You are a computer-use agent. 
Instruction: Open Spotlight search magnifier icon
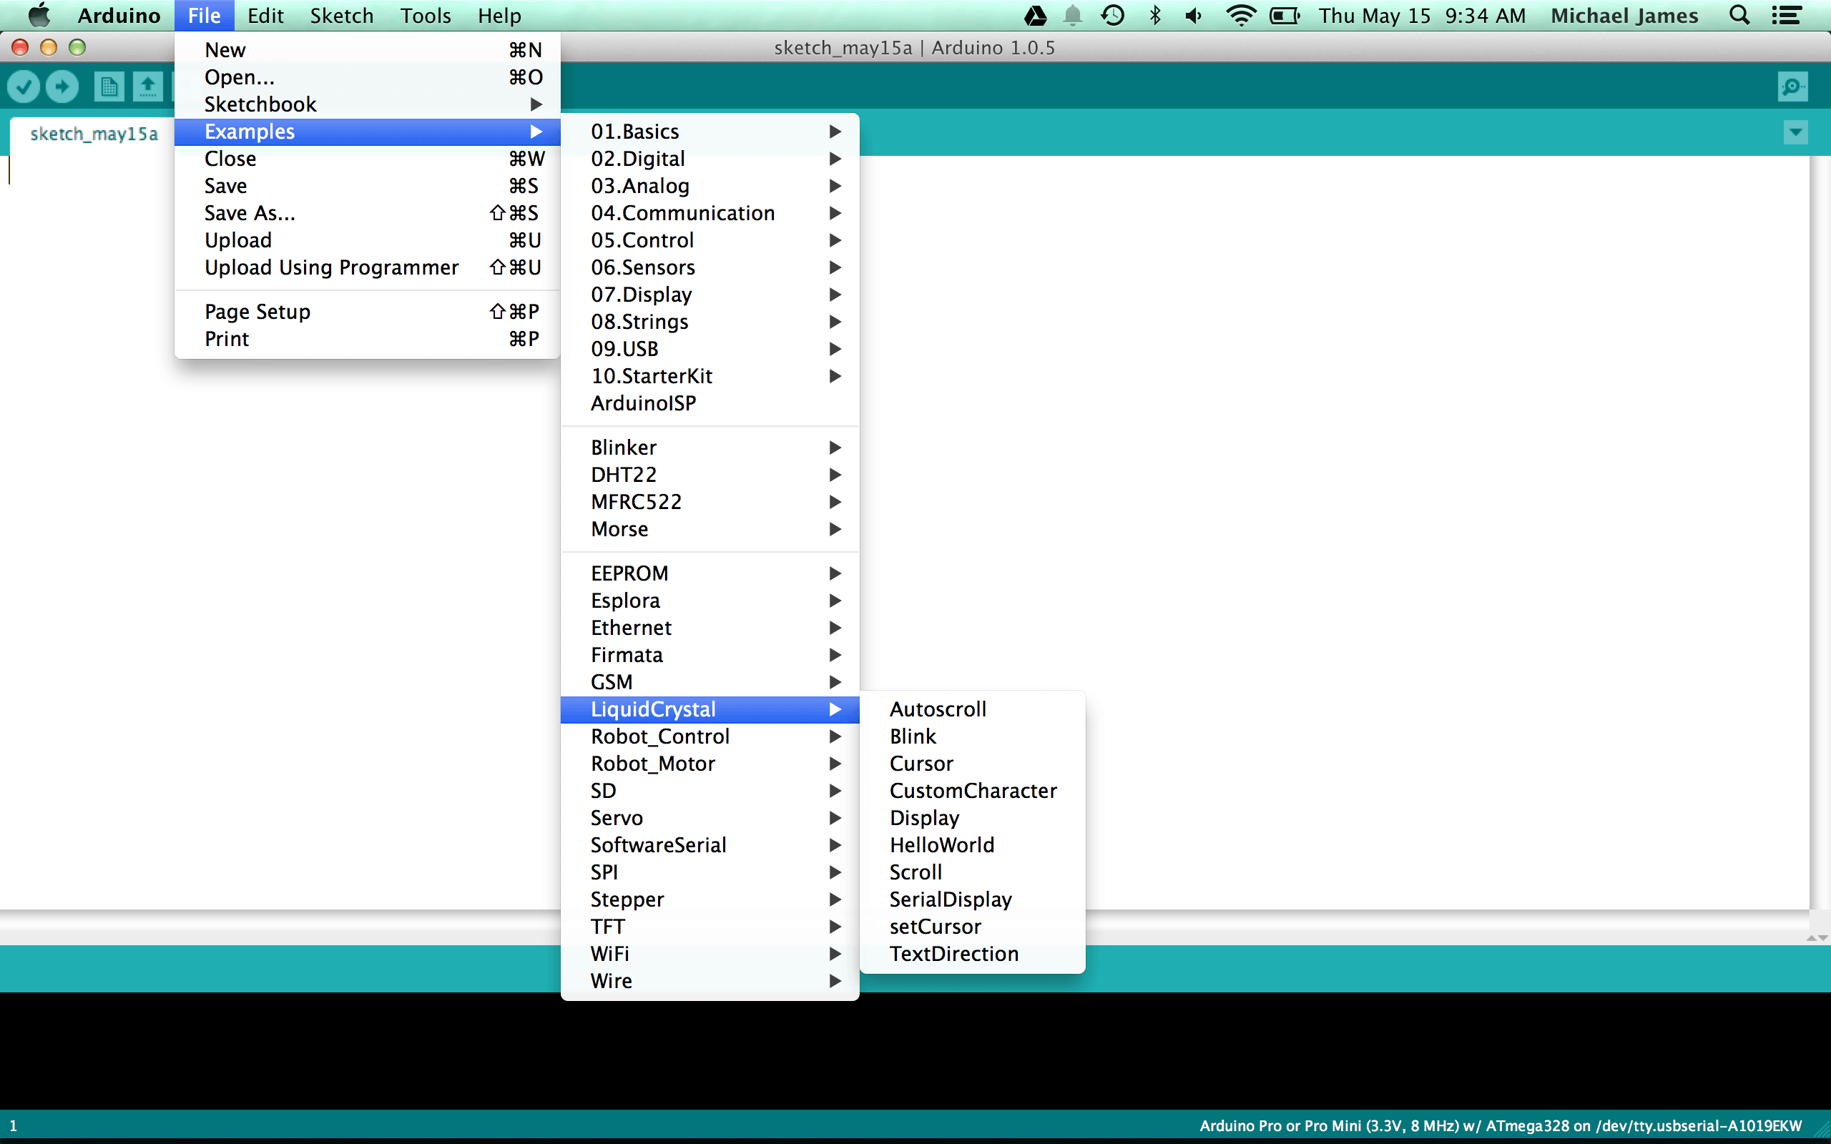1739,16
